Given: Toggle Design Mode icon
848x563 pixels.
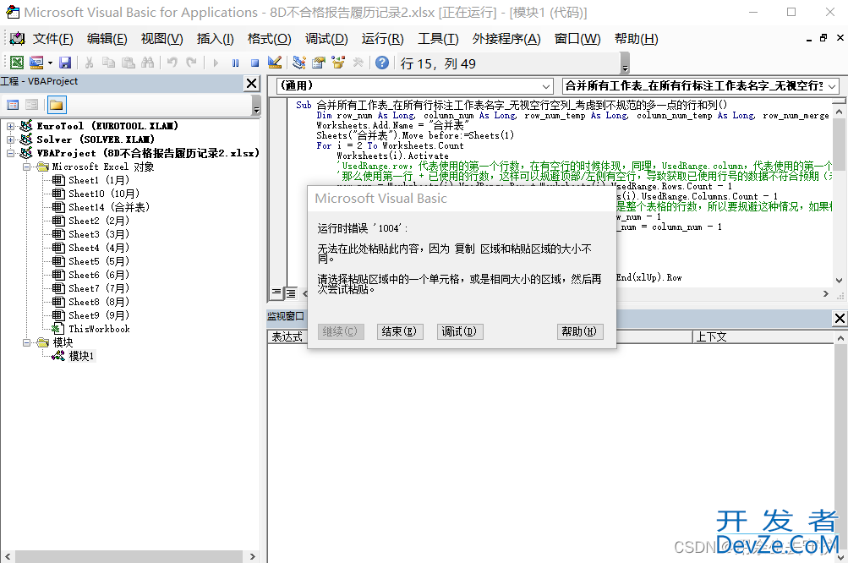Looking at the screenshot, I should 275,63.
